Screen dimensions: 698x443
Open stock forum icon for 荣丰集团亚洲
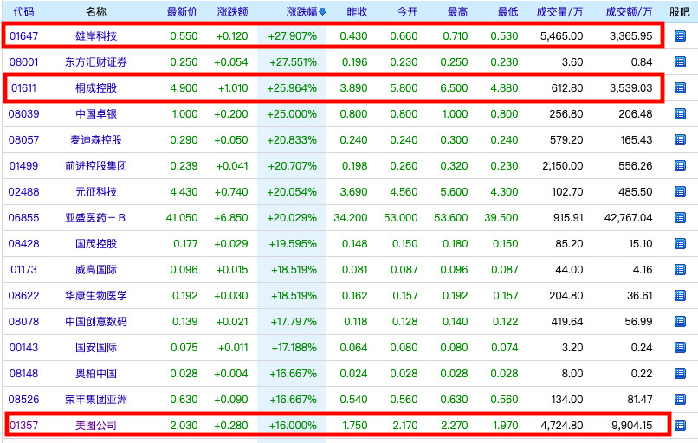[x=680, y=399]
